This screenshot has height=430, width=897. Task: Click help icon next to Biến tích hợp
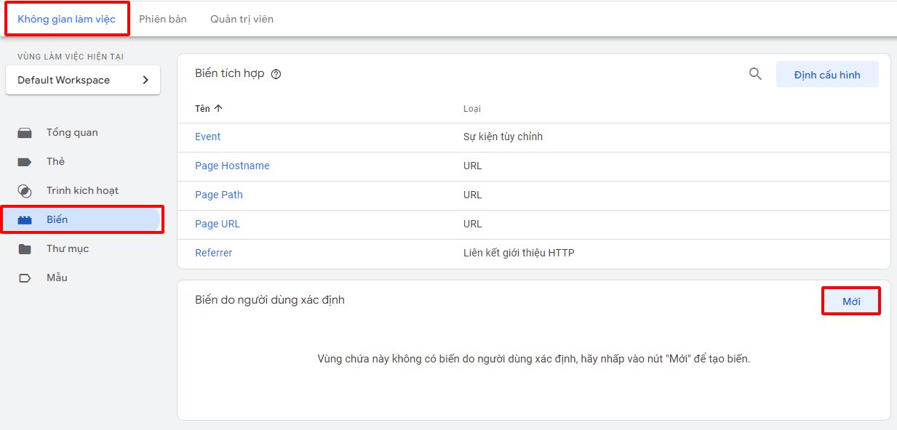(276, 74)
